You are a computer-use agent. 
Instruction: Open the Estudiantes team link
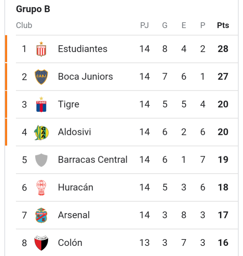[83, 49]
